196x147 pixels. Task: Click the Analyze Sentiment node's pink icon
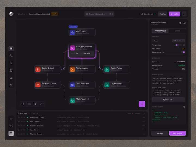72,48
